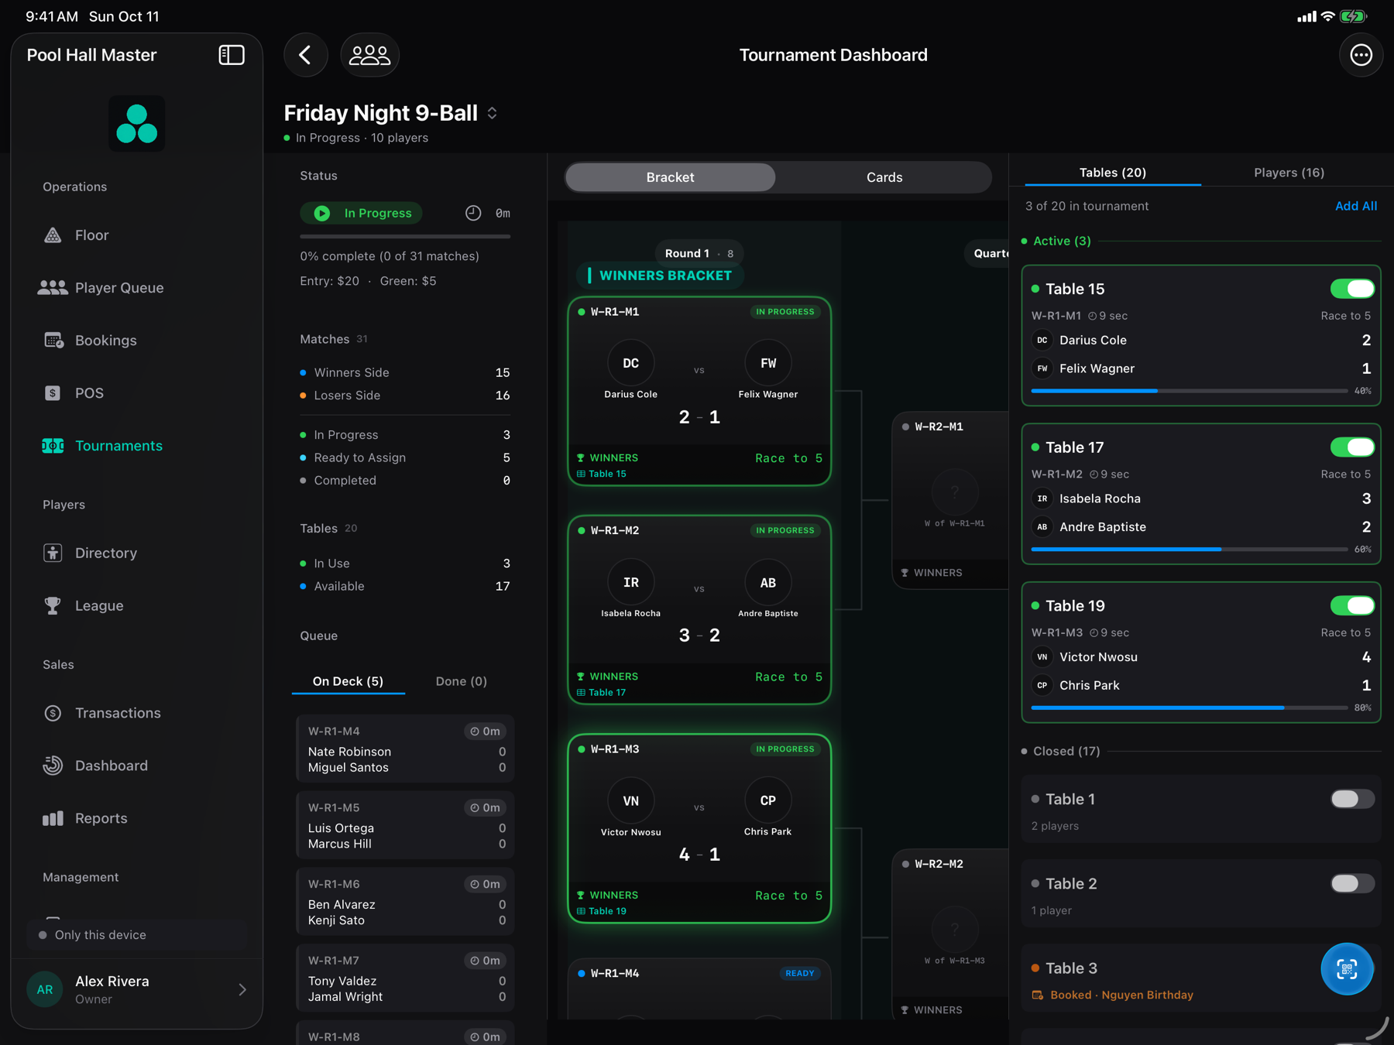This screenshot has width=1394, height=1045.
Task: Click the AR profile avatar
Action: coord(45,989)
